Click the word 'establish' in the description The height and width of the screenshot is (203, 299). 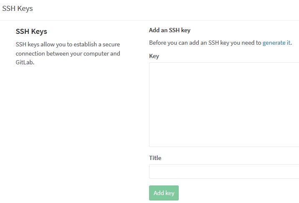click(85, 44)
